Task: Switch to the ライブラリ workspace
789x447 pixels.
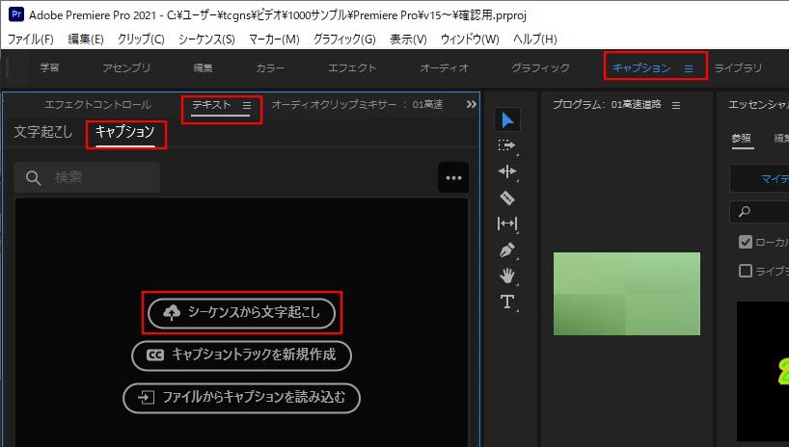Action: (x=738, y=67)
